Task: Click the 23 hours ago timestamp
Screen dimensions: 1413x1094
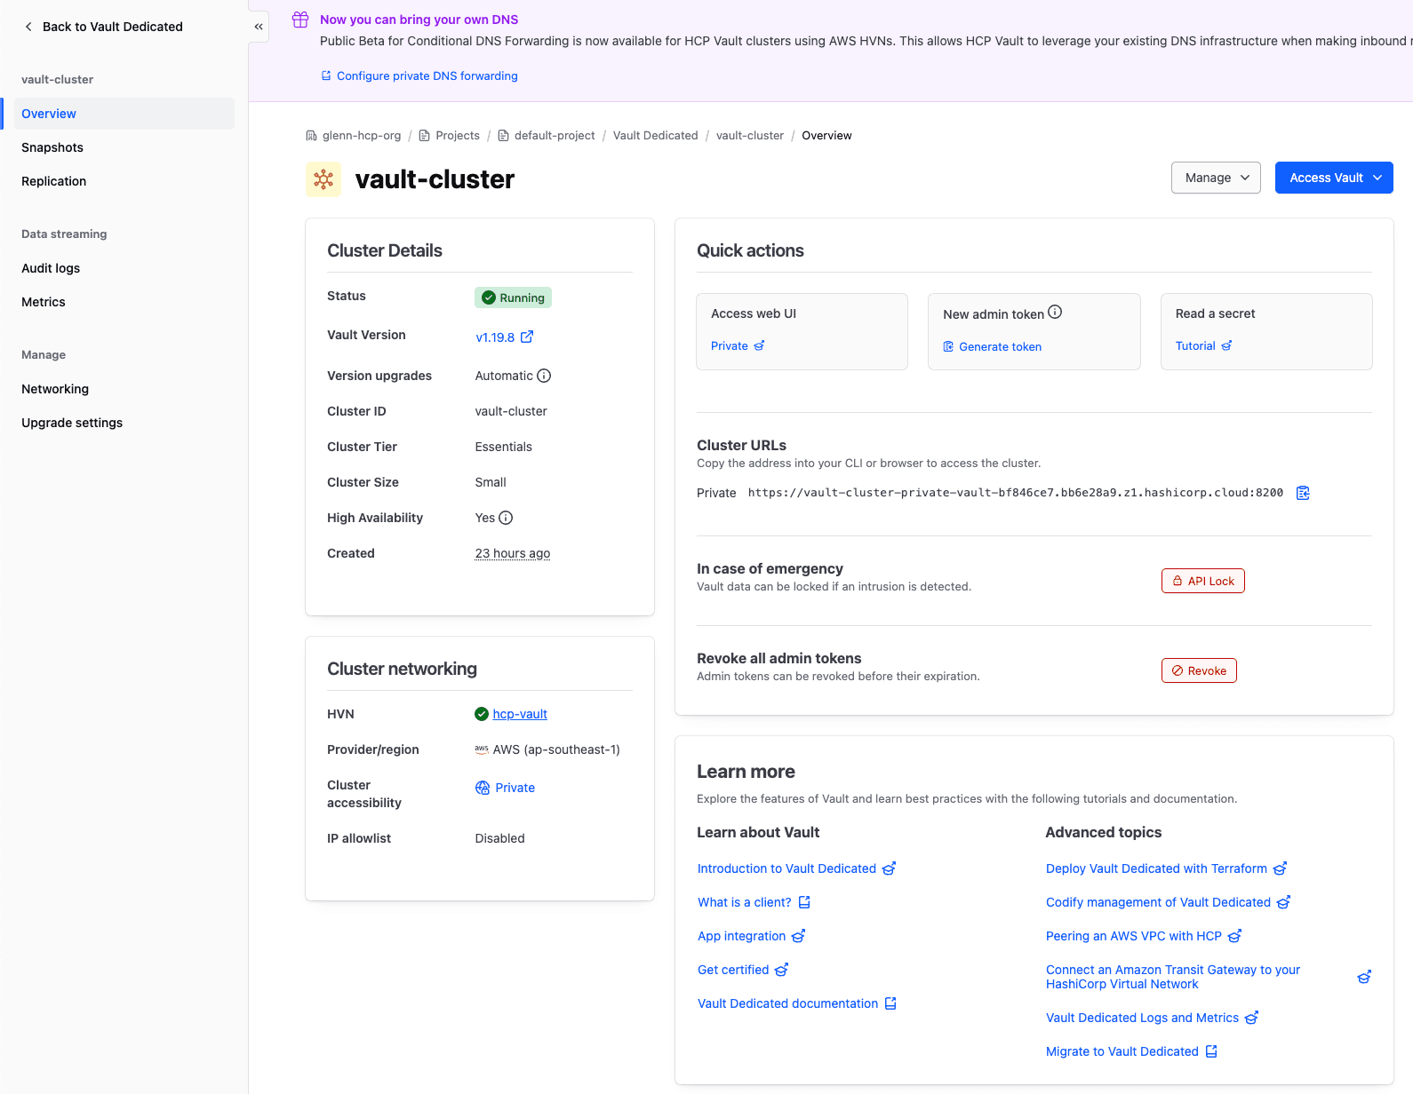Action: coord(513,553)
